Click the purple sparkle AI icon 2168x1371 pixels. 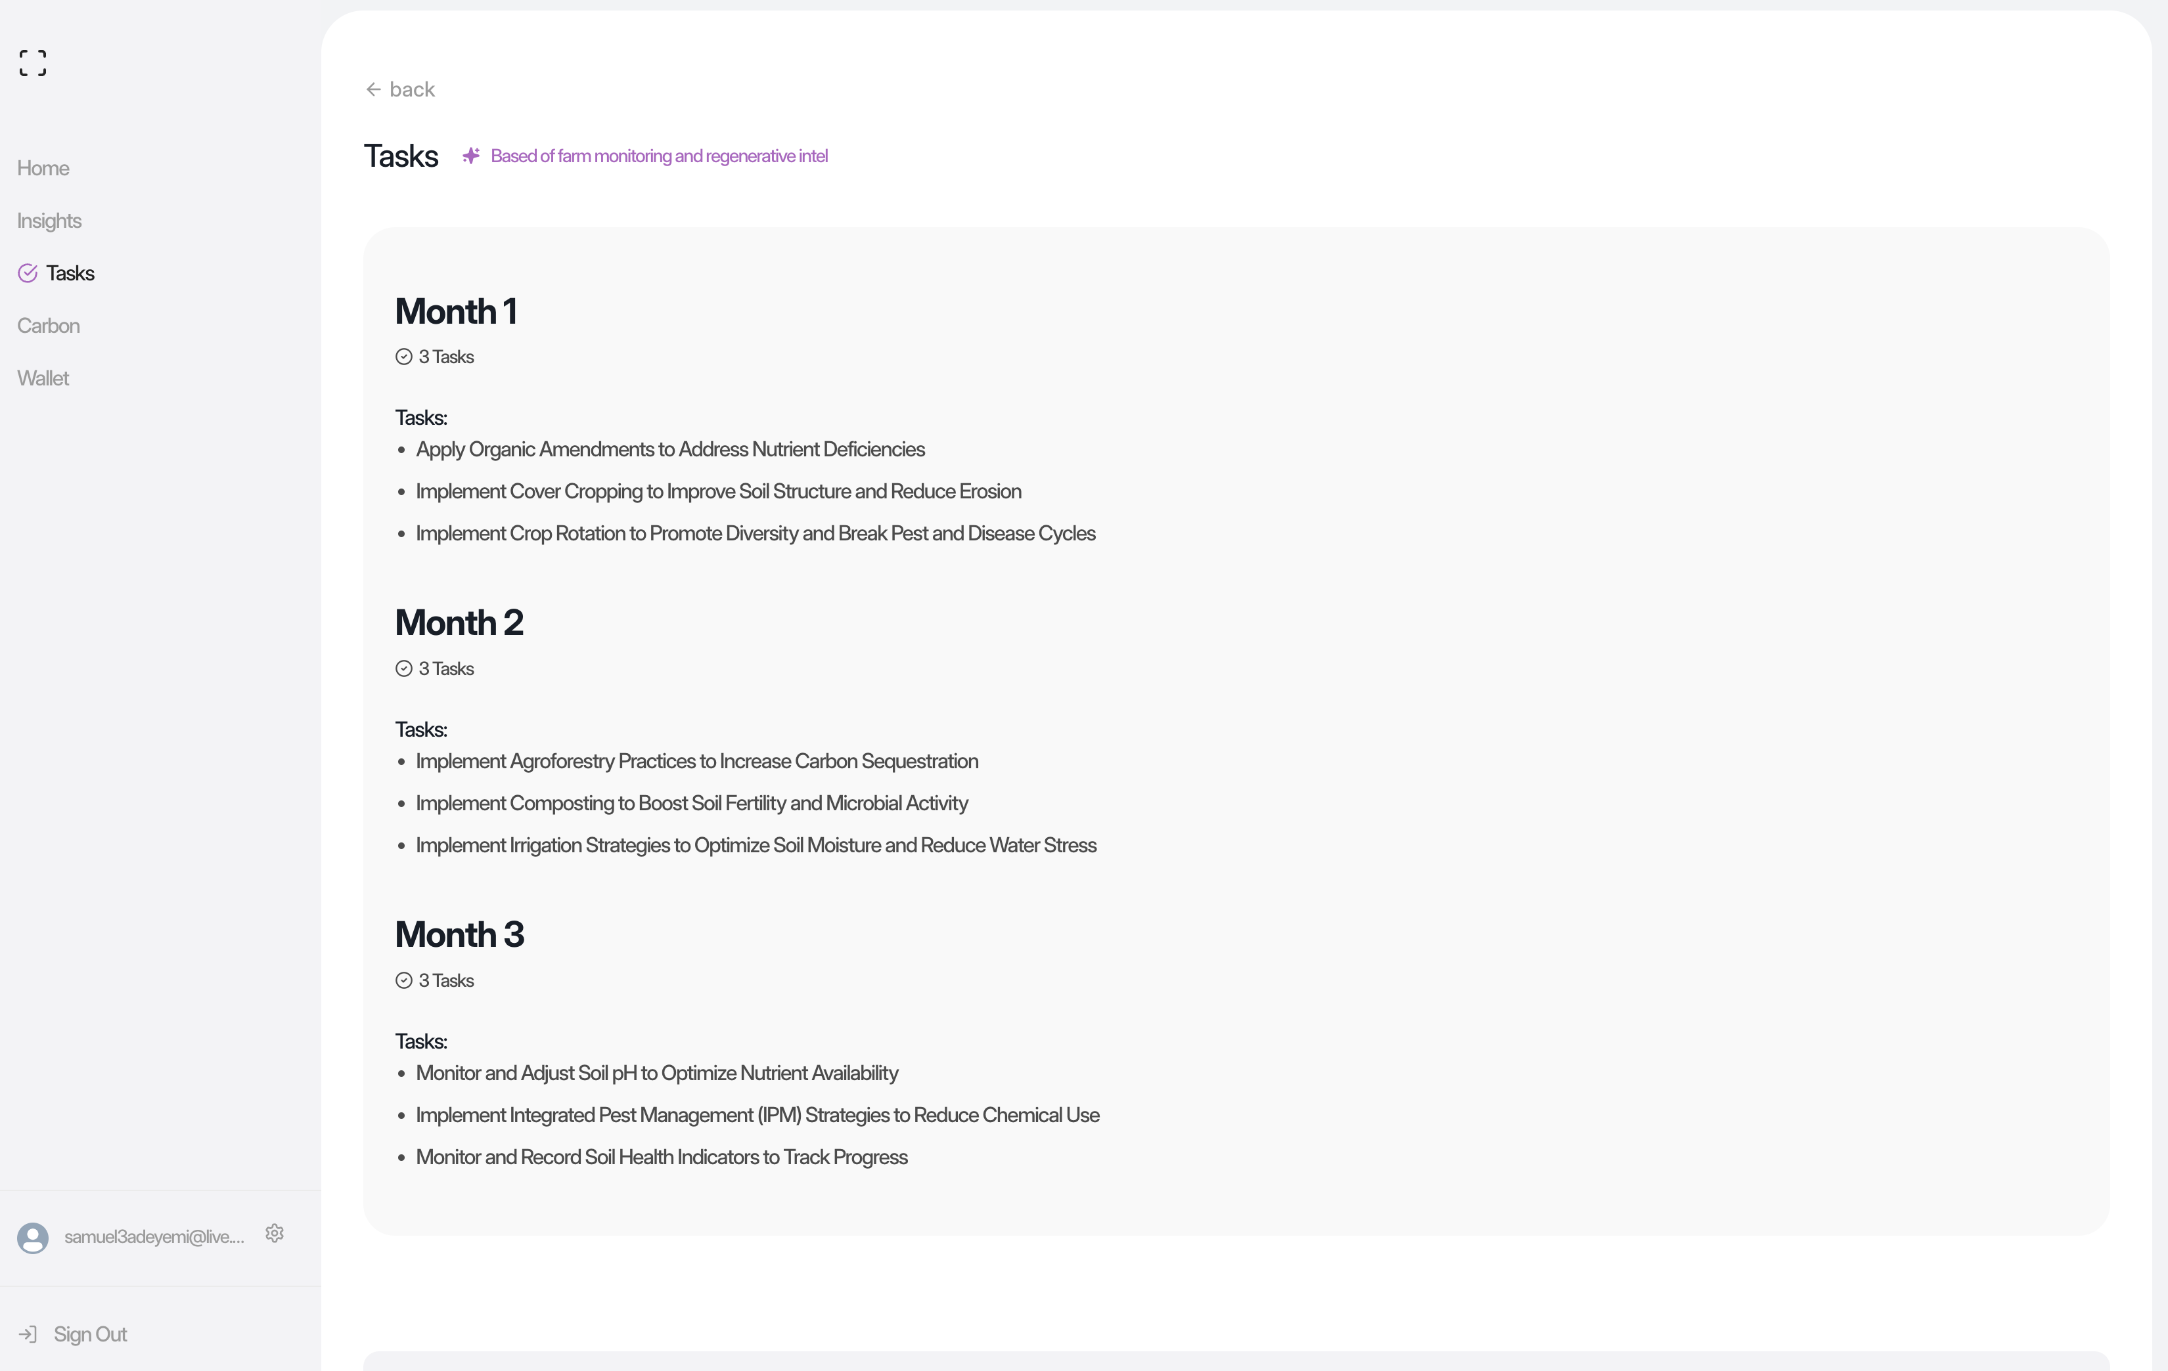[x=471, y=156]
